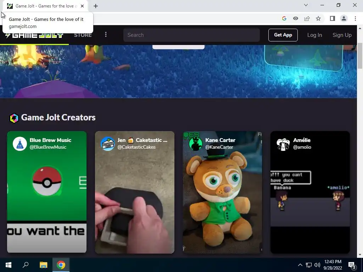Viewport: 363px width, 272px height.
Task: Click Game Jolt Creators hexagon icon
Action: [14, 118]
